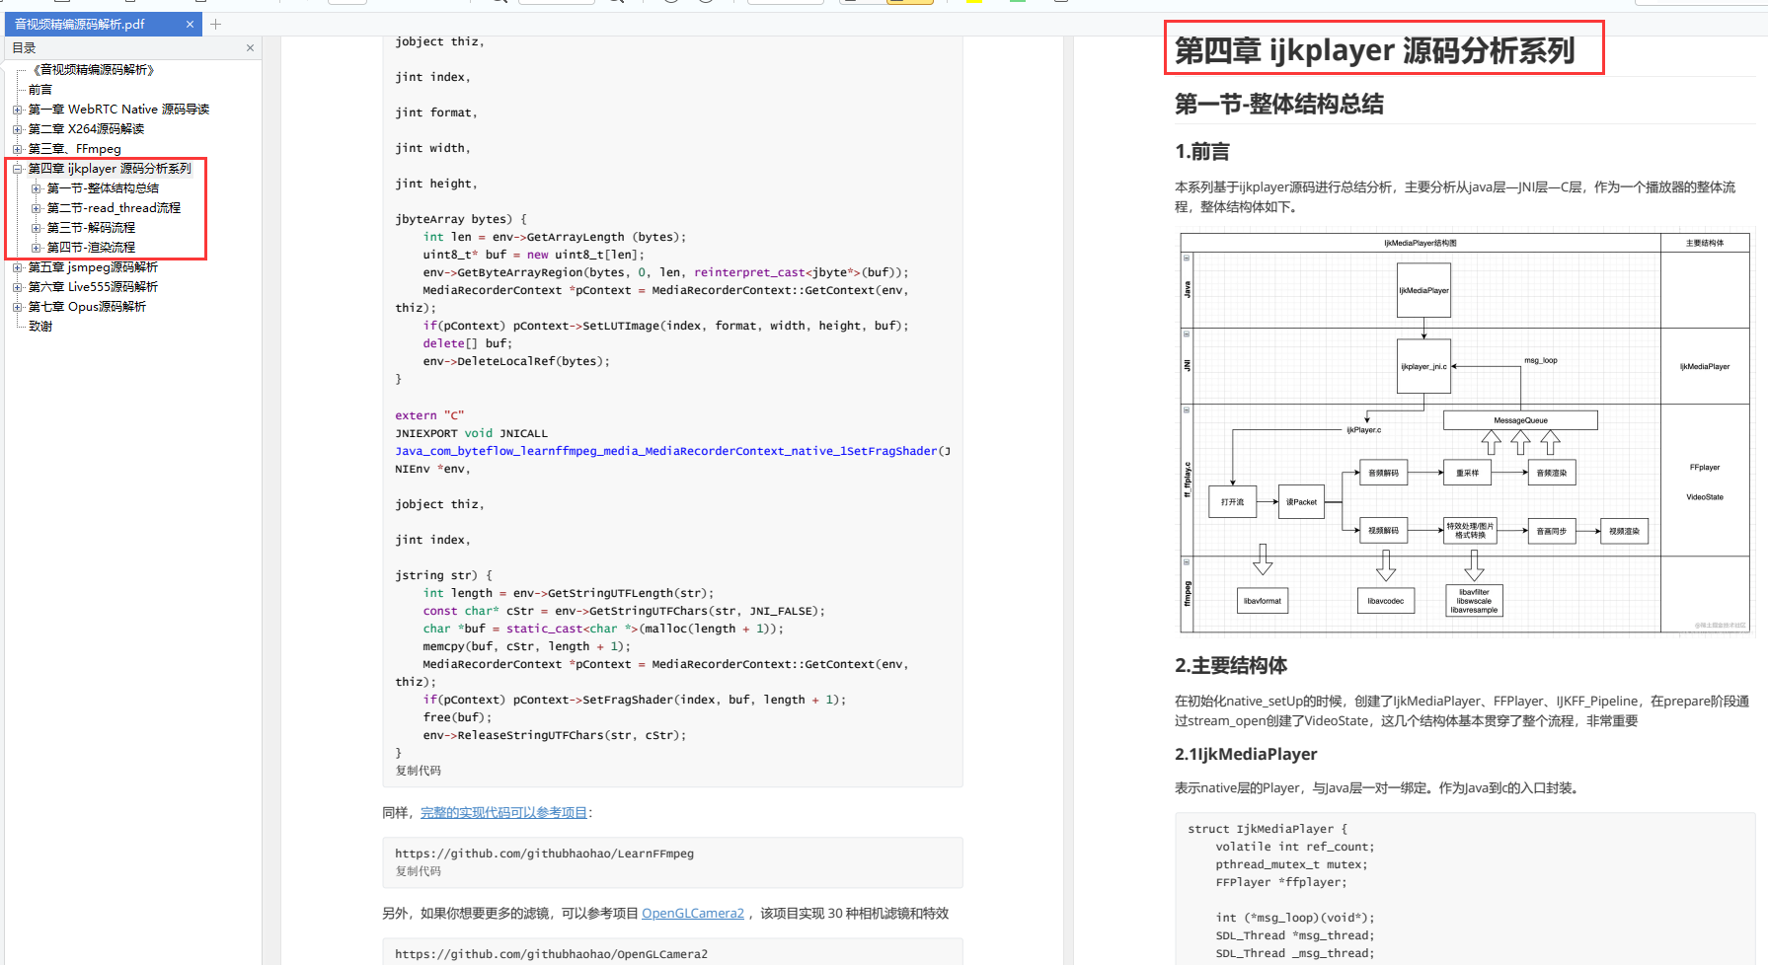
Task: Select 第四章 ijkplayer 源码分析系列 bookmark
Action: coord(110,169)
